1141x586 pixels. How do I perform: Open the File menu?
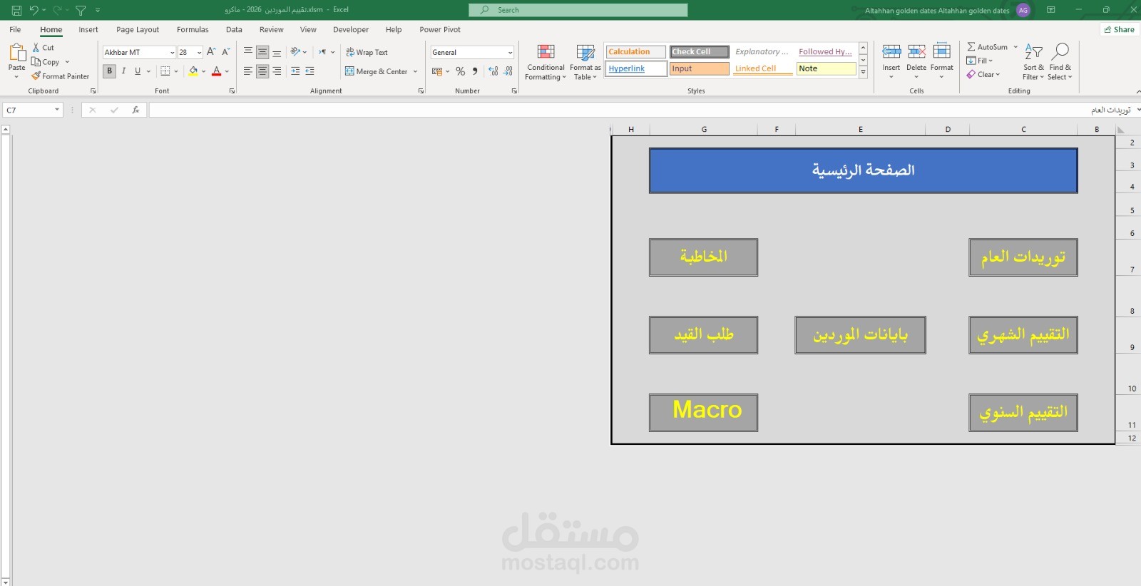click(15, 30)
